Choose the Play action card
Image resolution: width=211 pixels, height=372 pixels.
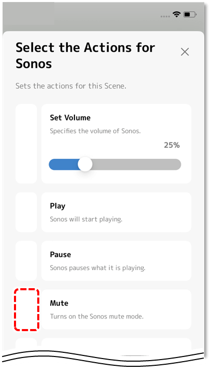click(x=116, y=212)
